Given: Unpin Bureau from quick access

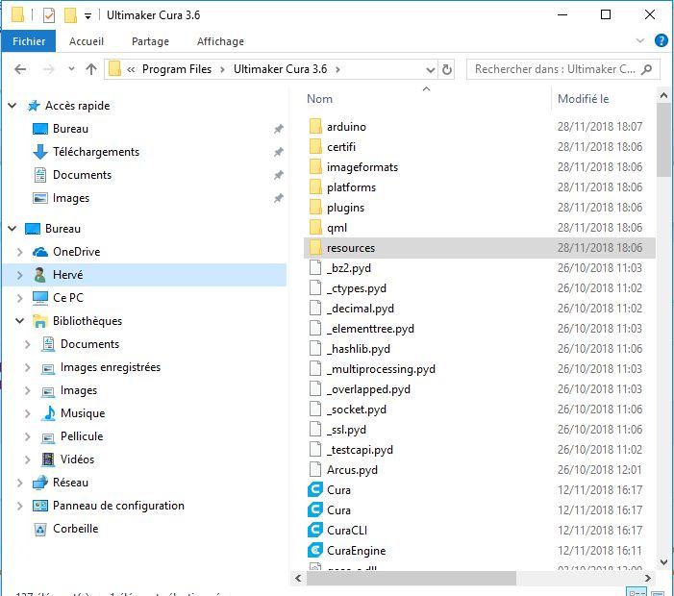Looking at the screenshot, I should pyautogui.click(x=279, y=129).
